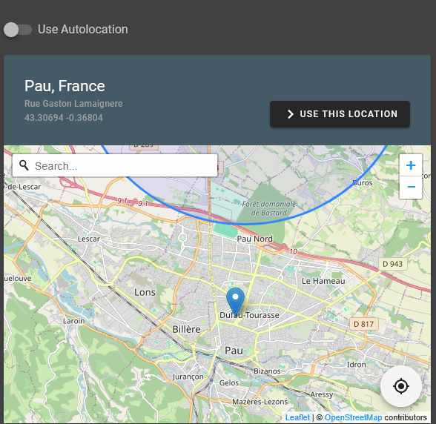Click the magnifying glass search icon
The height and width of the screenshot is (424, 436).
coord(24,165)
